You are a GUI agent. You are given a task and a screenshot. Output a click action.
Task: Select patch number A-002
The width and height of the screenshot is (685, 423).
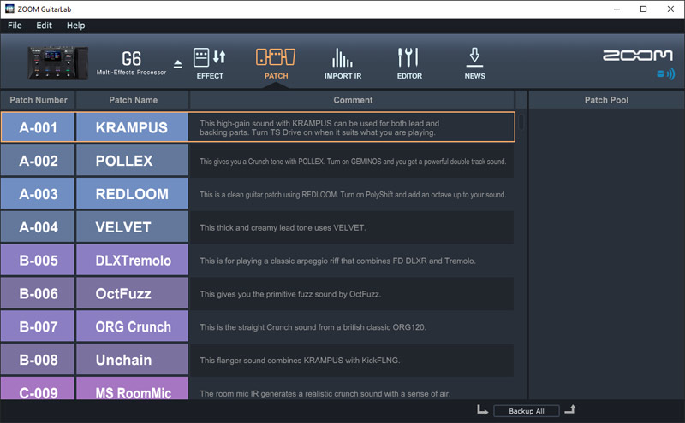point(38,161)
